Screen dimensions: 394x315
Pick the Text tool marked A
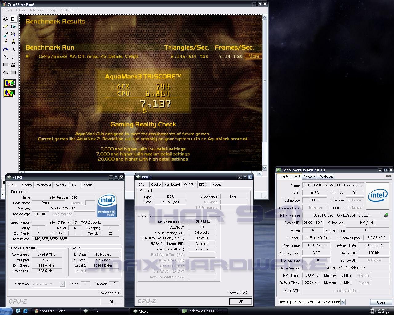point(13,49)
